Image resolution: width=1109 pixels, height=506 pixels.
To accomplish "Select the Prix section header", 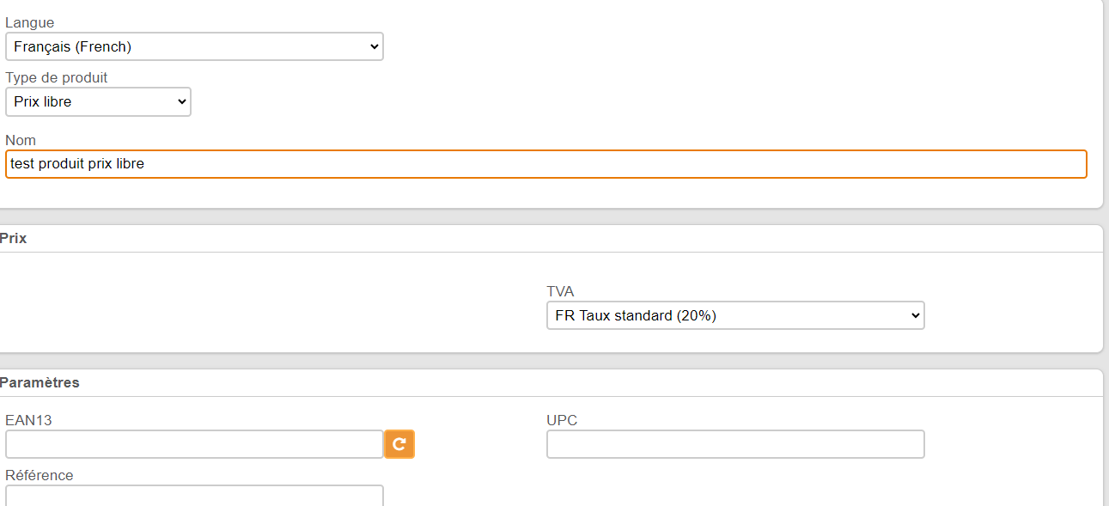I will (x=13, y=238).
